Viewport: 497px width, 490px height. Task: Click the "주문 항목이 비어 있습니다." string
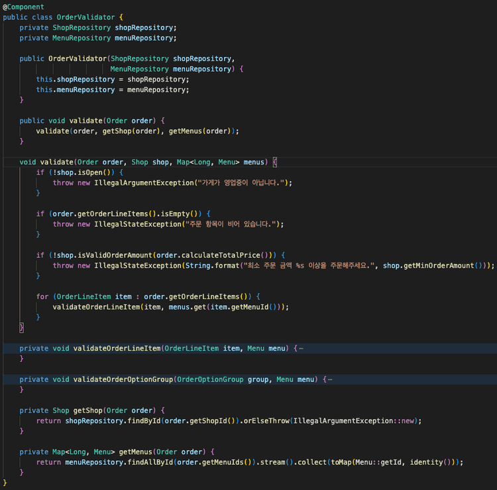pos(231,224)
